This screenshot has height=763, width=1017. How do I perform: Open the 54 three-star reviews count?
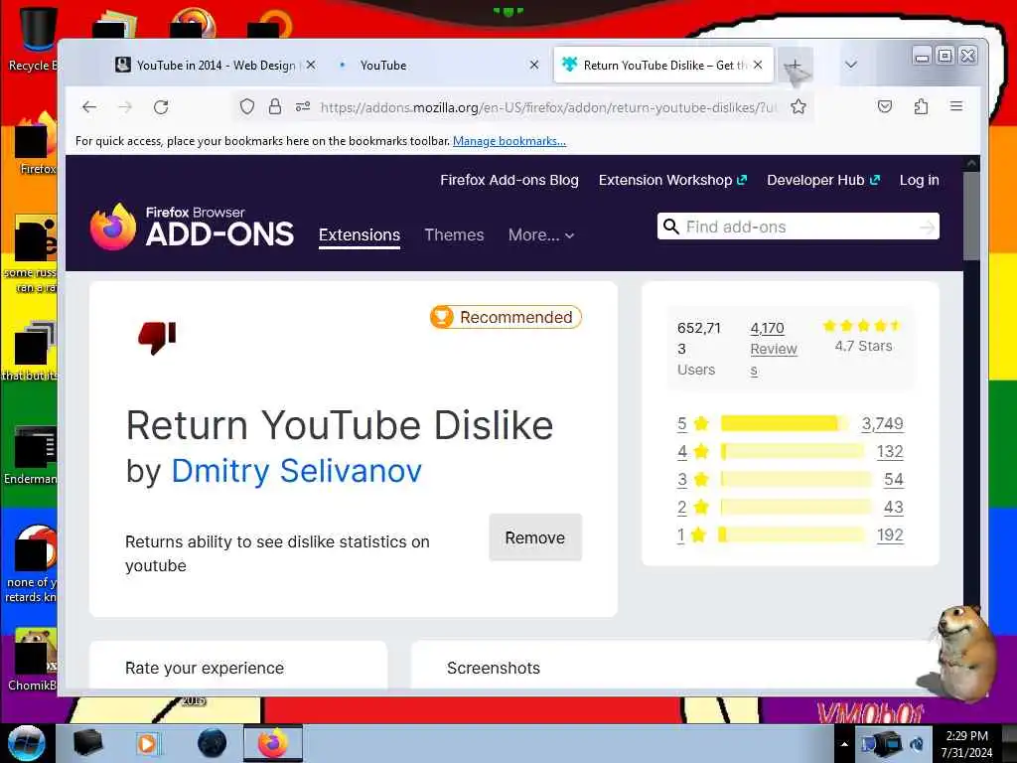point(893,480)
